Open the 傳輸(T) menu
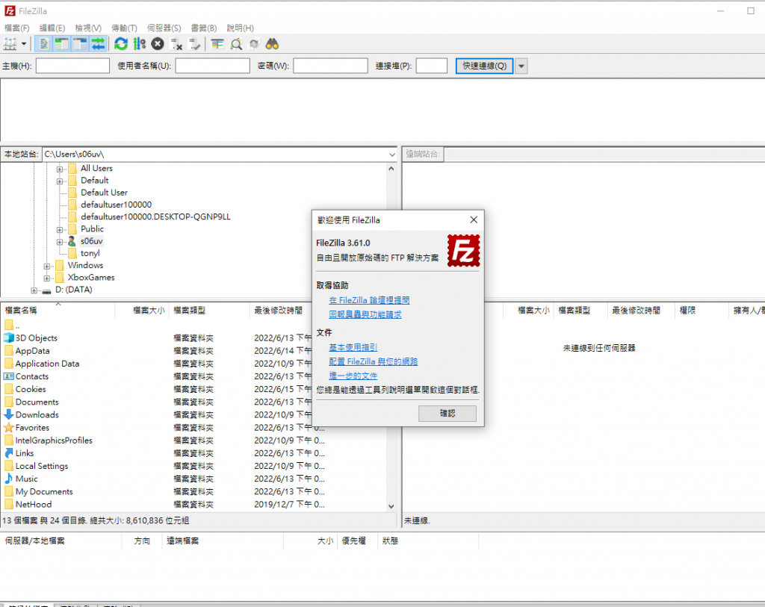Screen dimensions: 765x607 [x=125, y=28]
